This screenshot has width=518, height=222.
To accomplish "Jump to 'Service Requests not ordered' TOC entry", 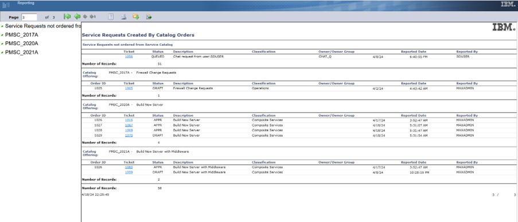I will 43,26.
